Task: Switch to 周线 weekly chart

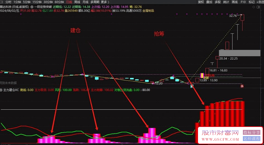Action: (x=77, y=2)
